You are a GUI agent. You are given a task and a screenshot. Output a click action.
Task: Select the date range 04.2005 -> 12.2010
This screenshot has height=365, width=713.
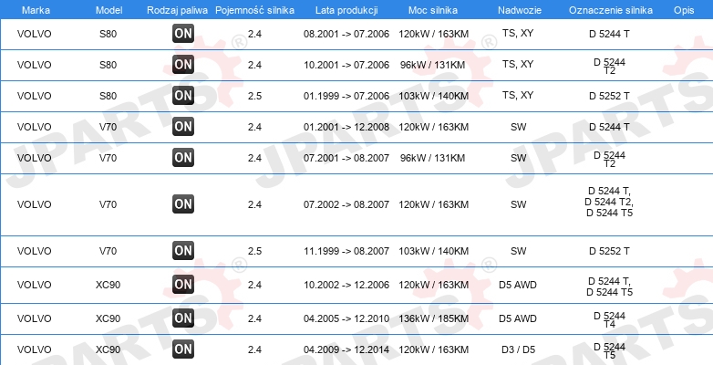click(x=346, y=318)
